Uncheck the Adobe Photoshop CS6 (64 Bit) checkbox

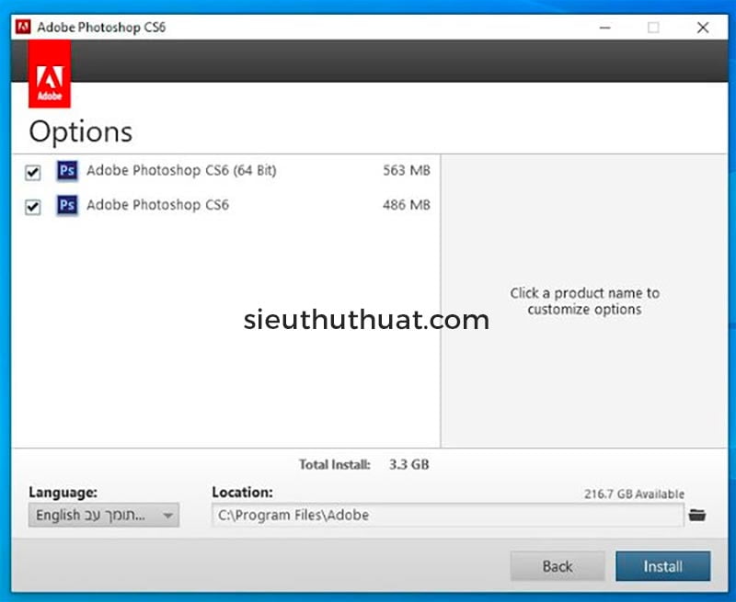(x=33, y=173)
